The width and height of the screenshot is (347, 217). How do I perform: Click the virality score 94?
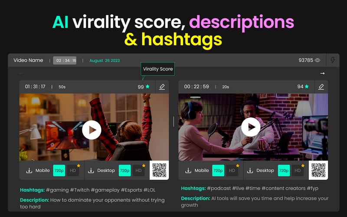pyautogui.click(x=300, y=86)
